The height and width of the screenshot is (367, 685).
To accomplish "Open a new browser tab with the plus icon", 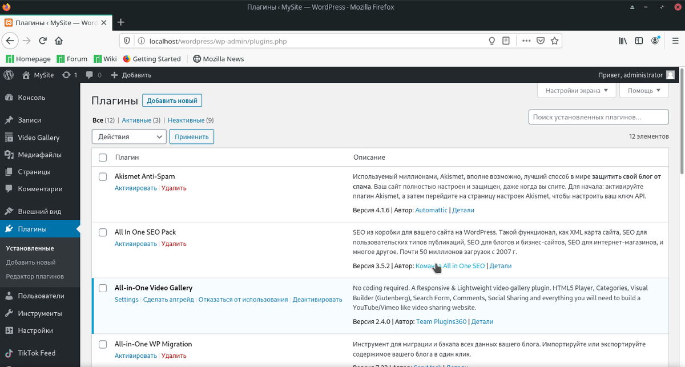I will pyautogui.click(x=120, y=22).
